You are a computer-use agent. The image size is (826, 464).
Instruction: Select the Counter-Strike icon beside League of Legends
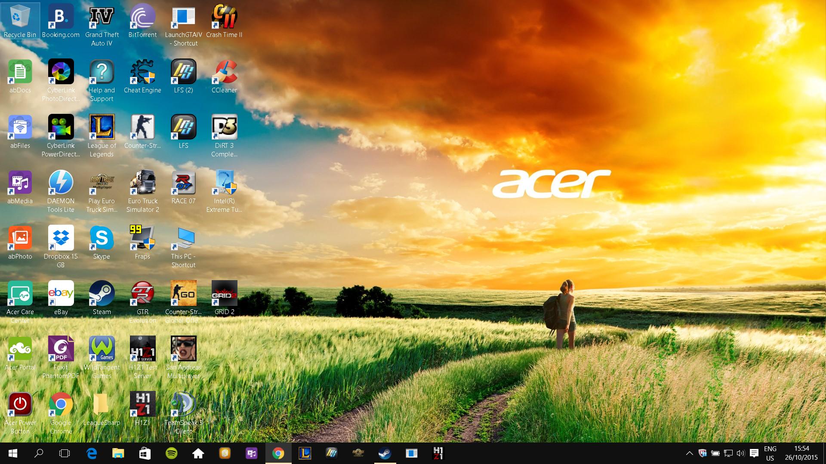(142, 132)
